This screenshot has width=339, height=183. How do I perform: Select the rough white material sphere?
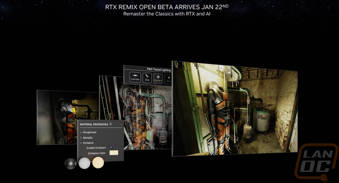coord(84,163)
